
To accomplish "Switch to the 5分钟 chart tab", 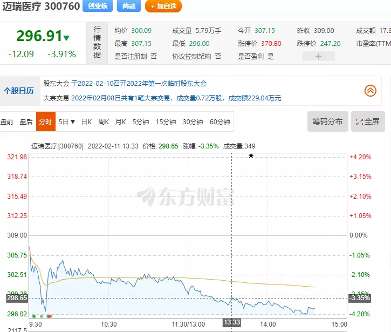I will coord(141,122).
